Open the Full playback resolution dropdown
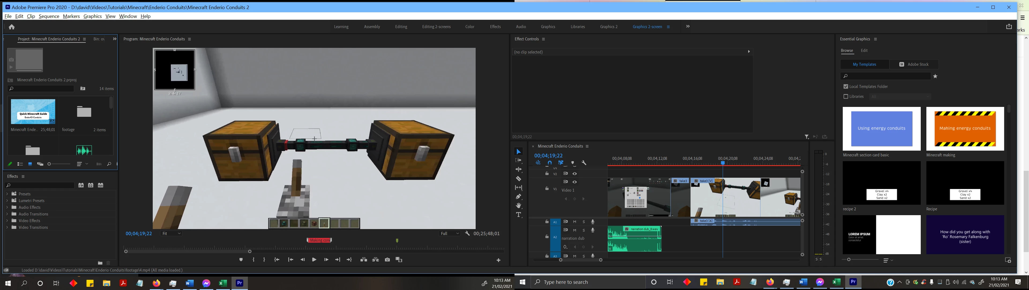 tap(449, 233)
